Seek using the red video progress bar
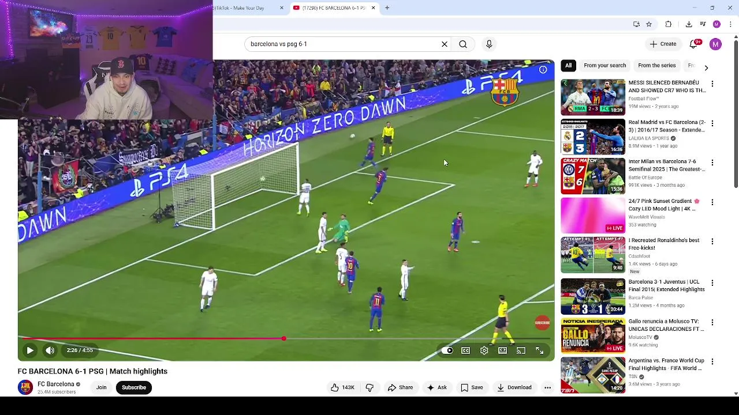Image resolution: width=739 pixels, height=415 pixels. (286, 338)
